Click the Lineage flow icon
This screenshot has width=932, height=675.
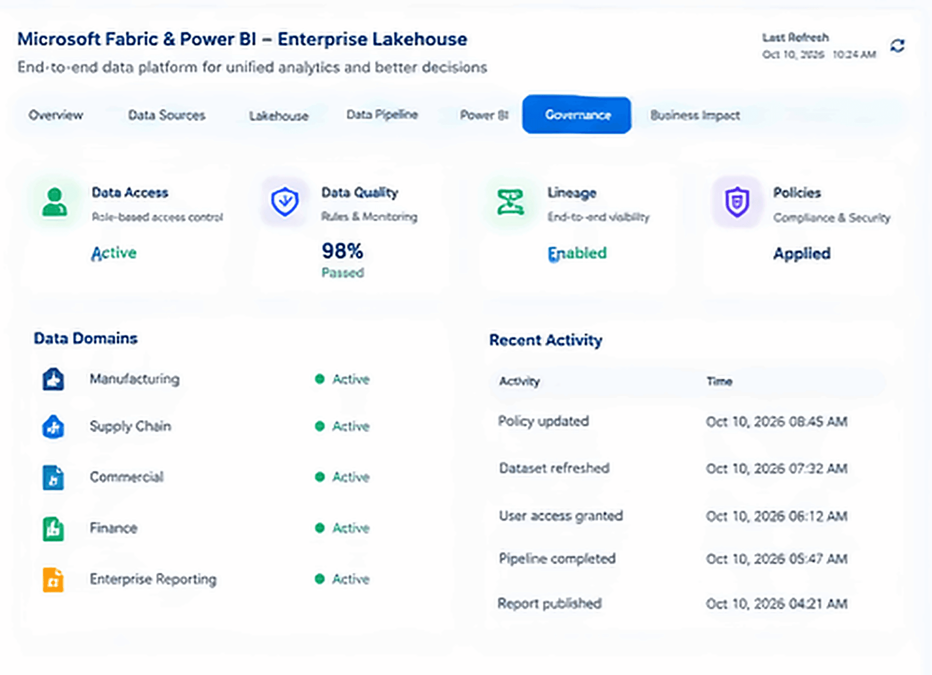pyautogui.click(x=510, y=202)
